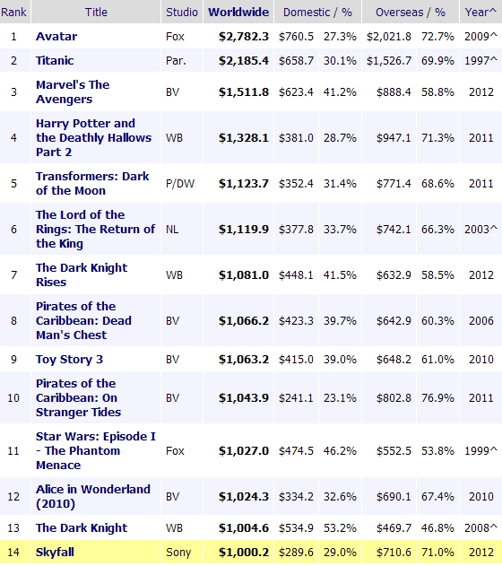Screen dimensions: 502x566
Task: Open Pirates: On Stranger Tides link
Action: click(78, 397)
